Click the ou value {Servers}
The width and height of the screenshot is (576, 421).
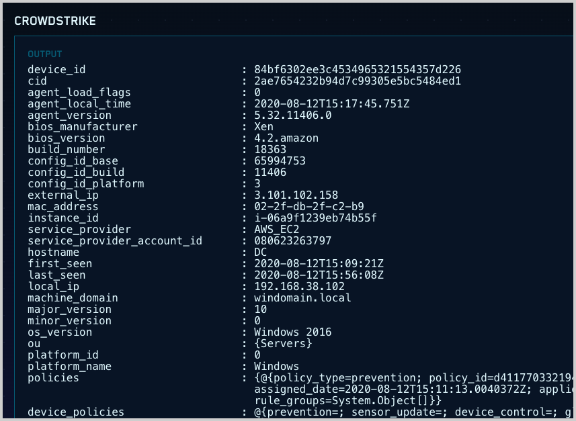point(283,344)
